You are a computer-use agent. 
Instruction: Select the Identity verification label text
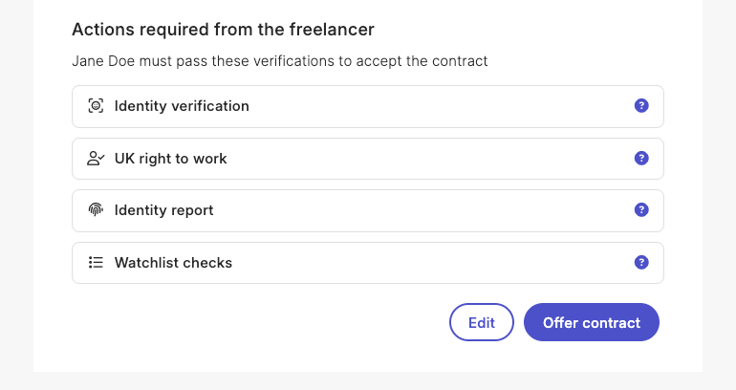click(x=182, y=106)
